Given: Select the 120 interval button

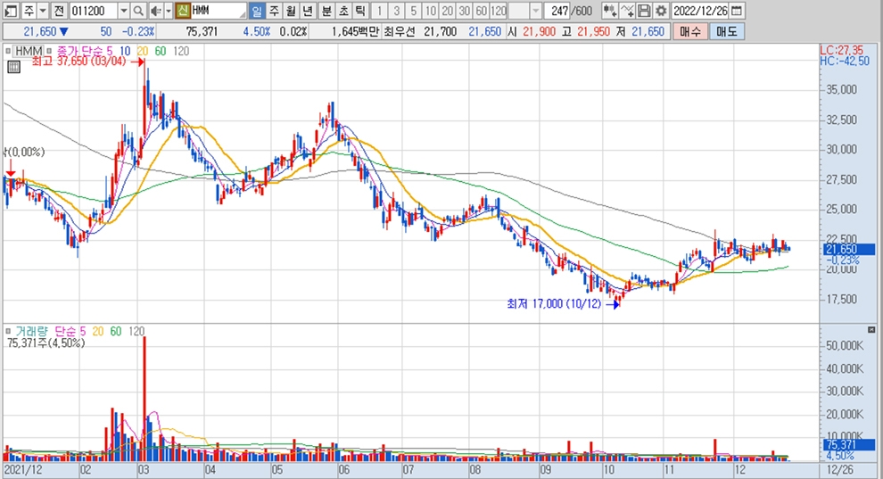Looking at the screenshot, I should tap(499, 10).
